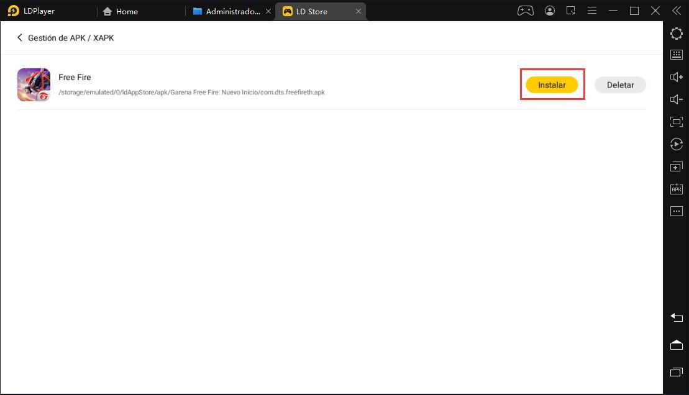Open the operation recorder icon
This screenshot has height=395, width=689.
(x=676, y=144)
